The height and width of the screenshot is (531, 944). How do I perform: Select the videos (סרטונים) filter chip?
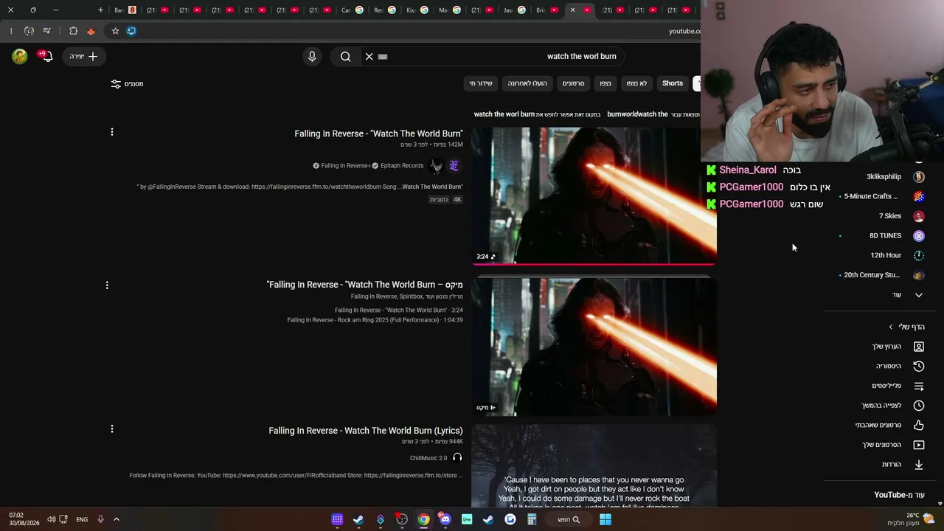pos(573,83)
